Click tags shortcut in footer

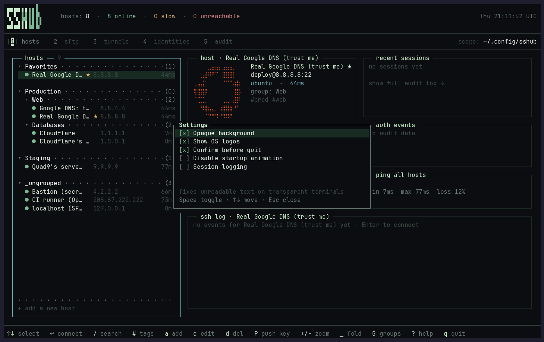(143, 333)
